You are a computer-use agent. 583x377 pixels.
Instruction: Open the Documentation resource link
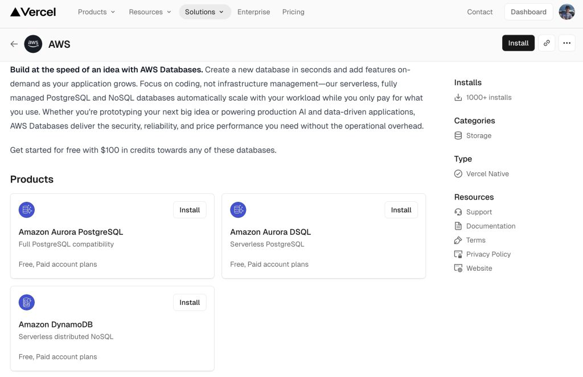(x=490, y=226)
